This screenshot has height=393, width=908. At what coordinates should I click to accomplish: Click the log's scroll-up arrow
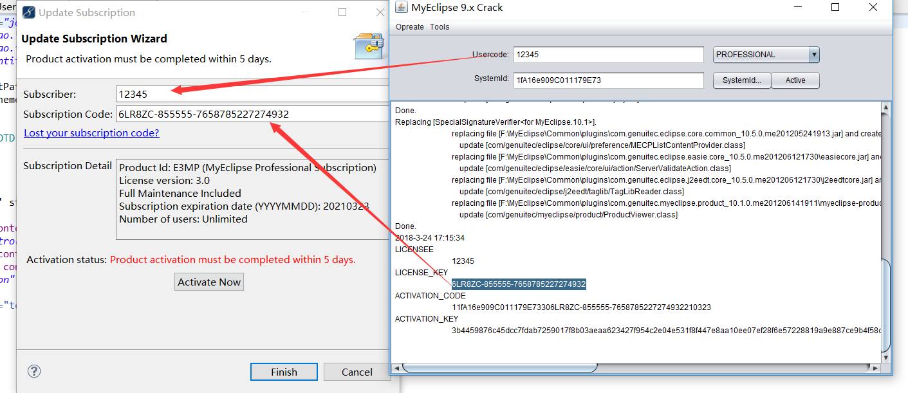pyautogui.click(x=887, y=107)
